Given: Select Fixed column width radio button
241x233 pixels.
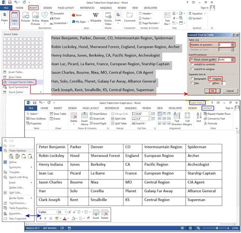Looking at the screenshot, I should point(192,60).
